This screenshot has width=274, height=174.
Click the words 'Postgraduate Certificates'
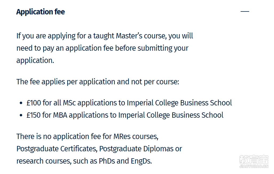tap(57, 149)
